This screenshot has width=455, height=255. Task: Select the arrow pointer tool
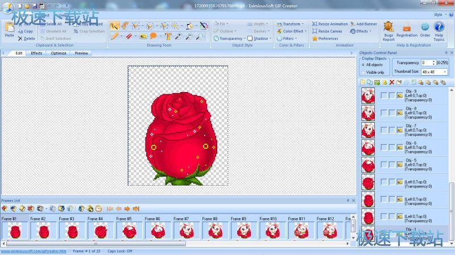click(x=114, y=26)
